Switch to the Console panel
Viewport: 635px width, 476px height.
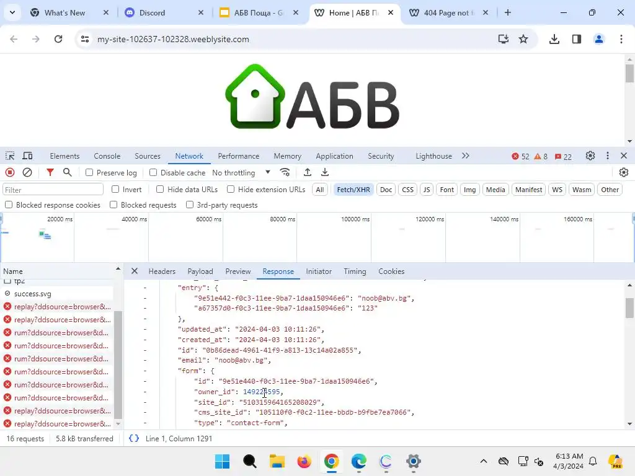point(107,156)
